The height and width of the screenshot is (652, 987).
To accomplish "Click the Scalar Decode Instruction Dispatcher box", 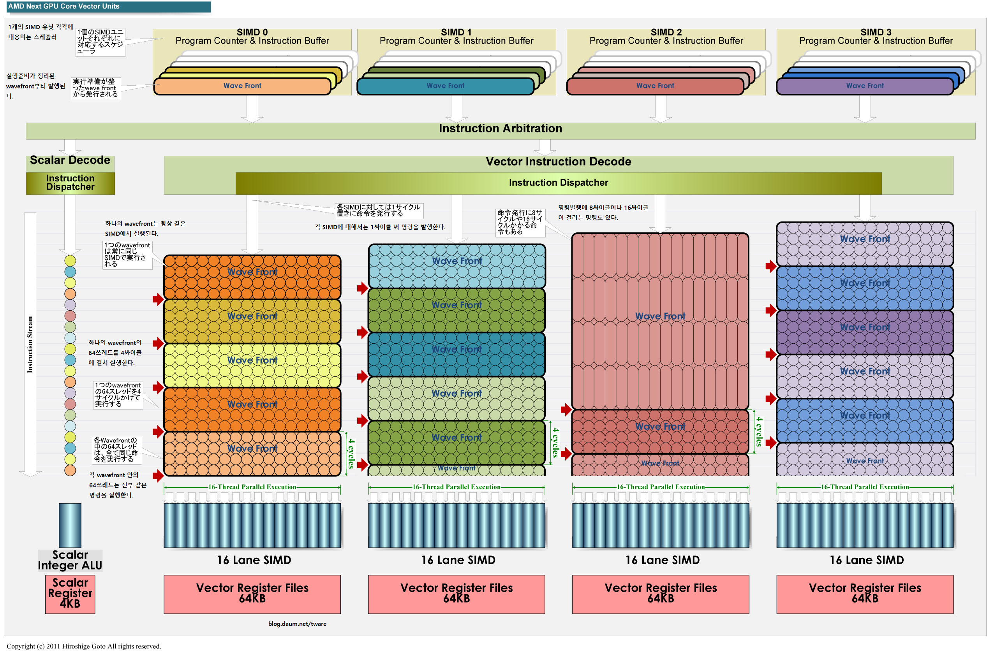I will [70, 183].
